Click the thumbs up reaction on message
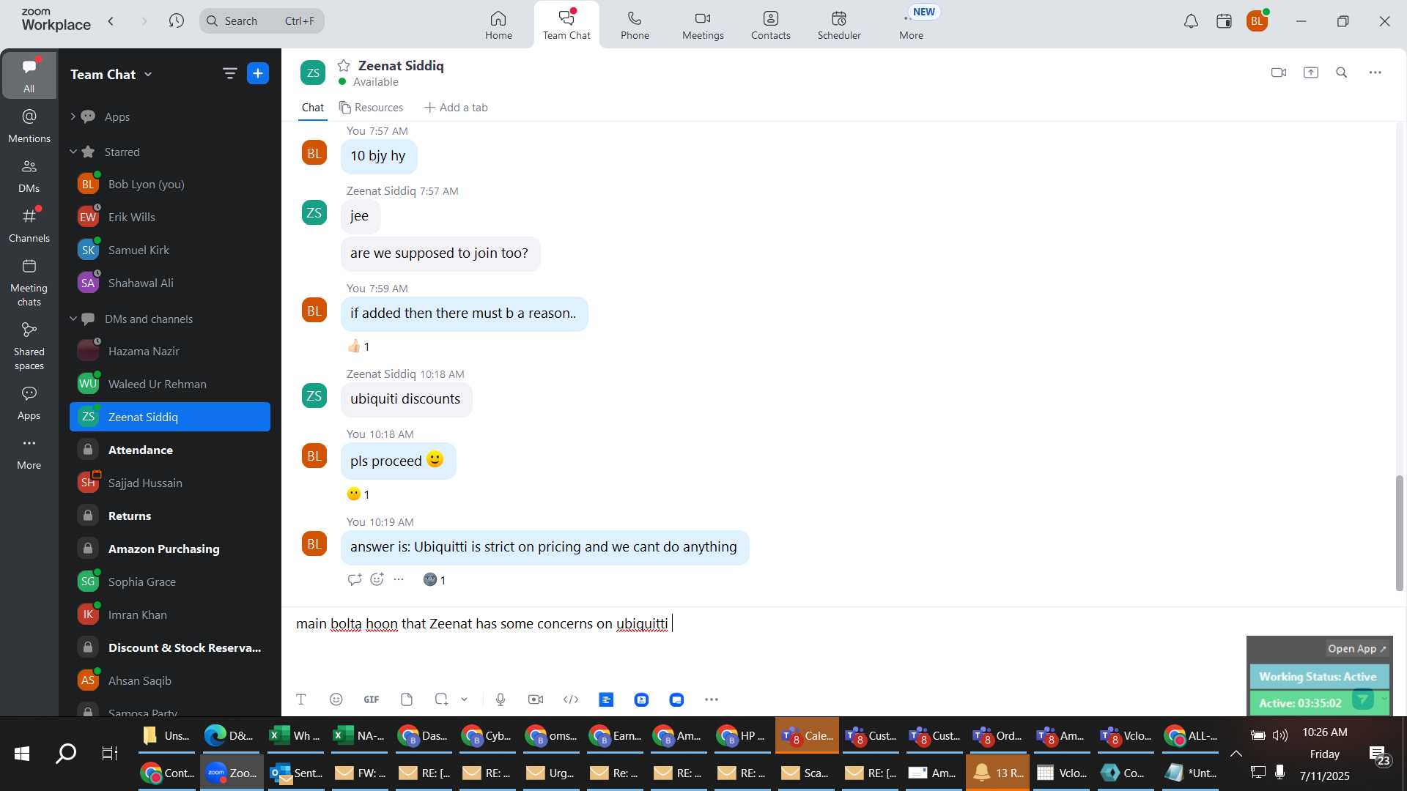This screenshot has width=1407, height=791. pos(358,346)
